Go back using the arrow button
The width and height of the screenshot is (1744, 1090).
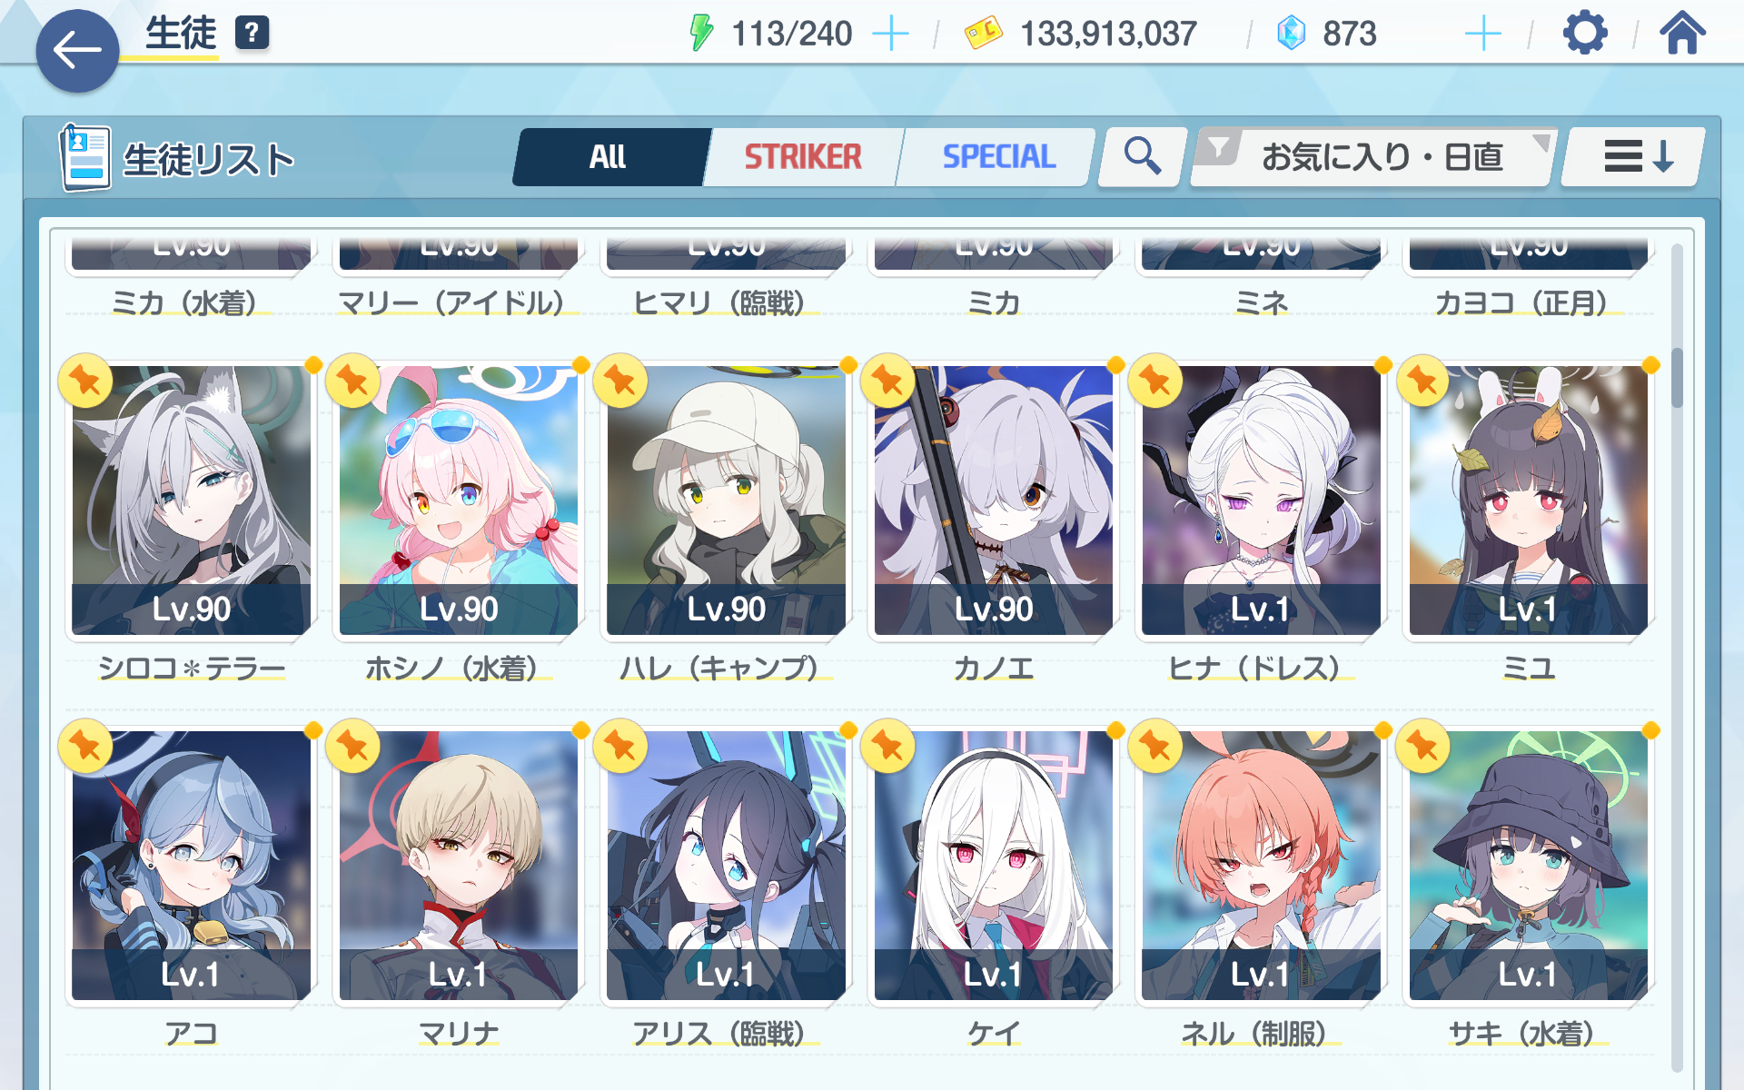click(x=77, y=51)
